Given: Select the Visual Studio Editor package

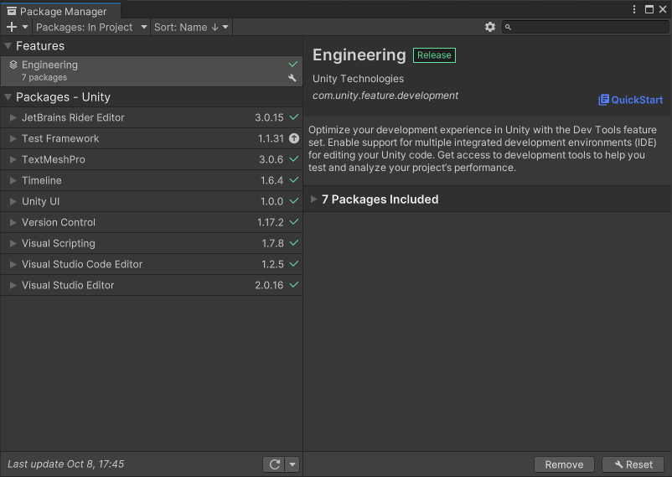Looking at the screenshot, I should [152, 285].
